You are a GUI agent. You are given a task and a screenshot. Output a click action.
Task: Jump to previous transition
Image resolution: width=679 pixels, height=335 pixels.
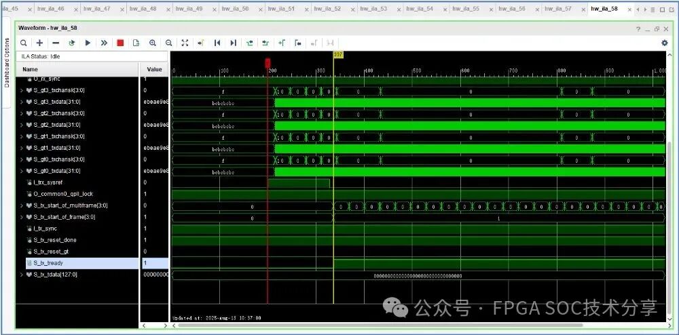pos(249,43)
